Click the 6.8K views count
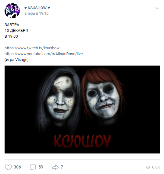 pos(156,167)
